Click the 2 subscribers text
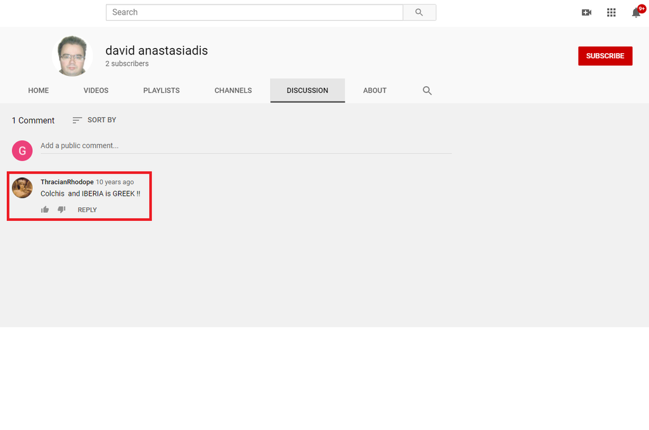Viewport: 649px width, 430px height. [127, 64]
